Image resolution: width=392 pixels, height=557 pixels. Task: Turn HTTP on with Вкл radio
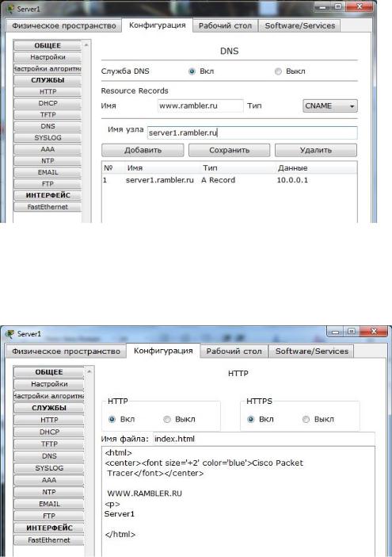[112, 419]
